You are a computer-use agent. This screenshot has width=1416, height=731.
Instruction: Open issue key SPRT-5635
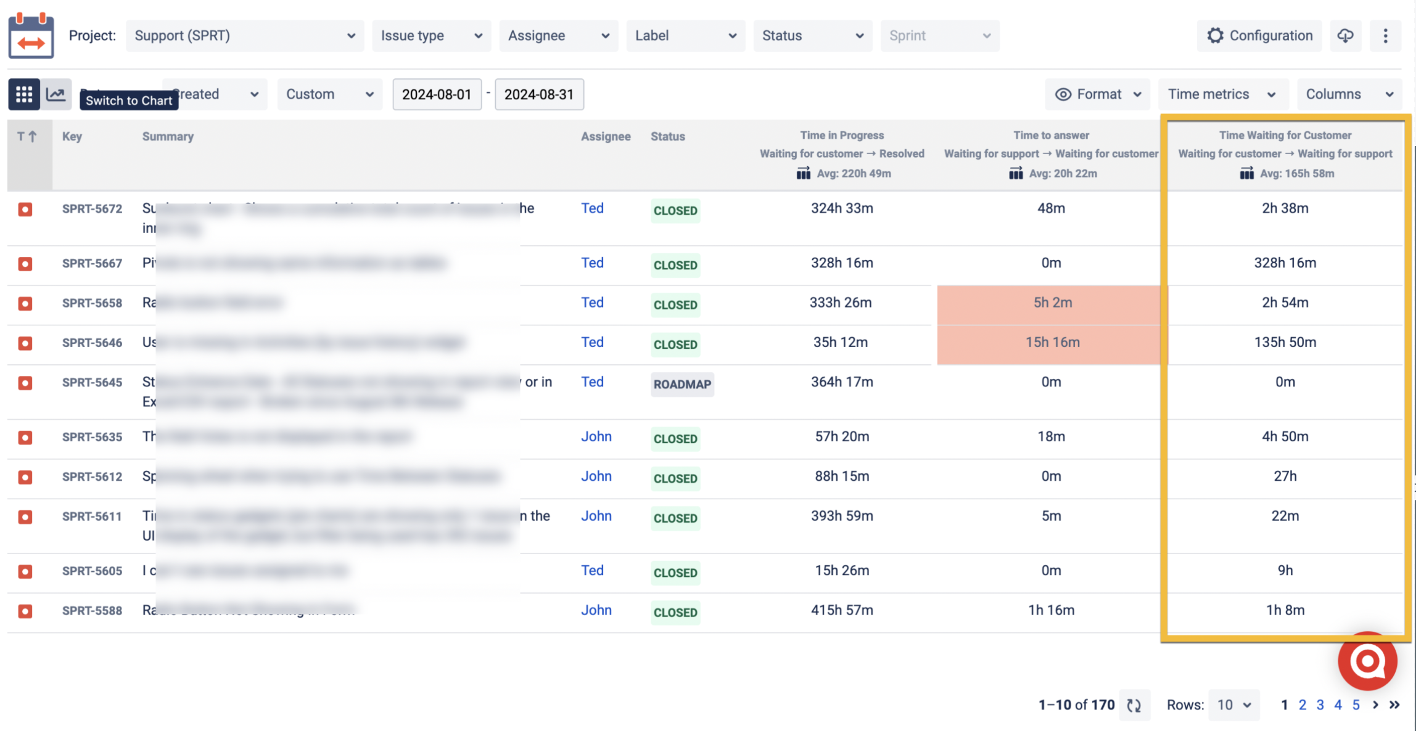point(92,437)
